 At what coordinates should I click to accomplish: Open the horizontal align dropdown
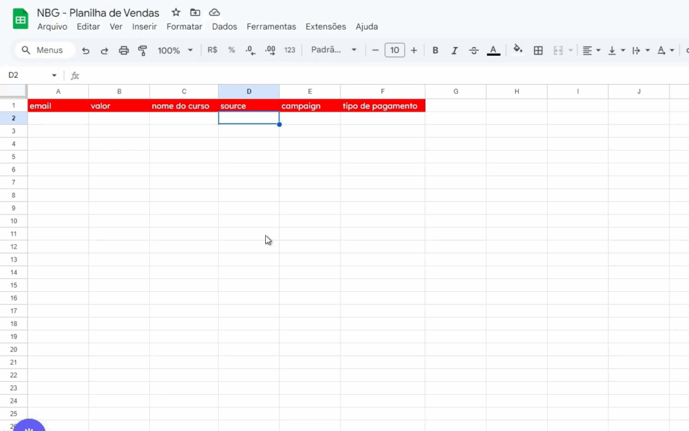[591, 50]
